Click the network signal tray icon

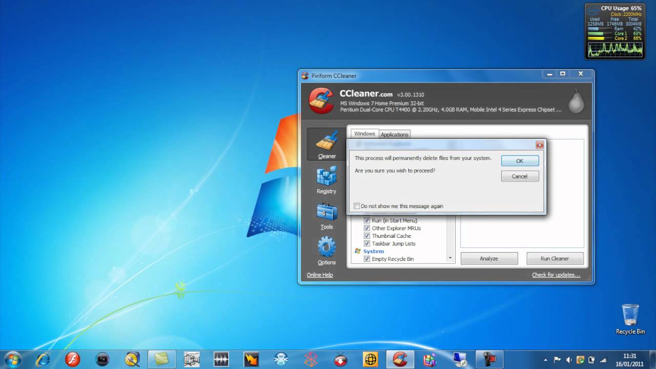603,360
